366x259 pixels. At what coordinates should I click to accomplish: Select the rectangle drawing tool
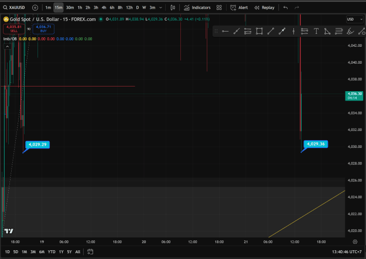tap(259, 31)
